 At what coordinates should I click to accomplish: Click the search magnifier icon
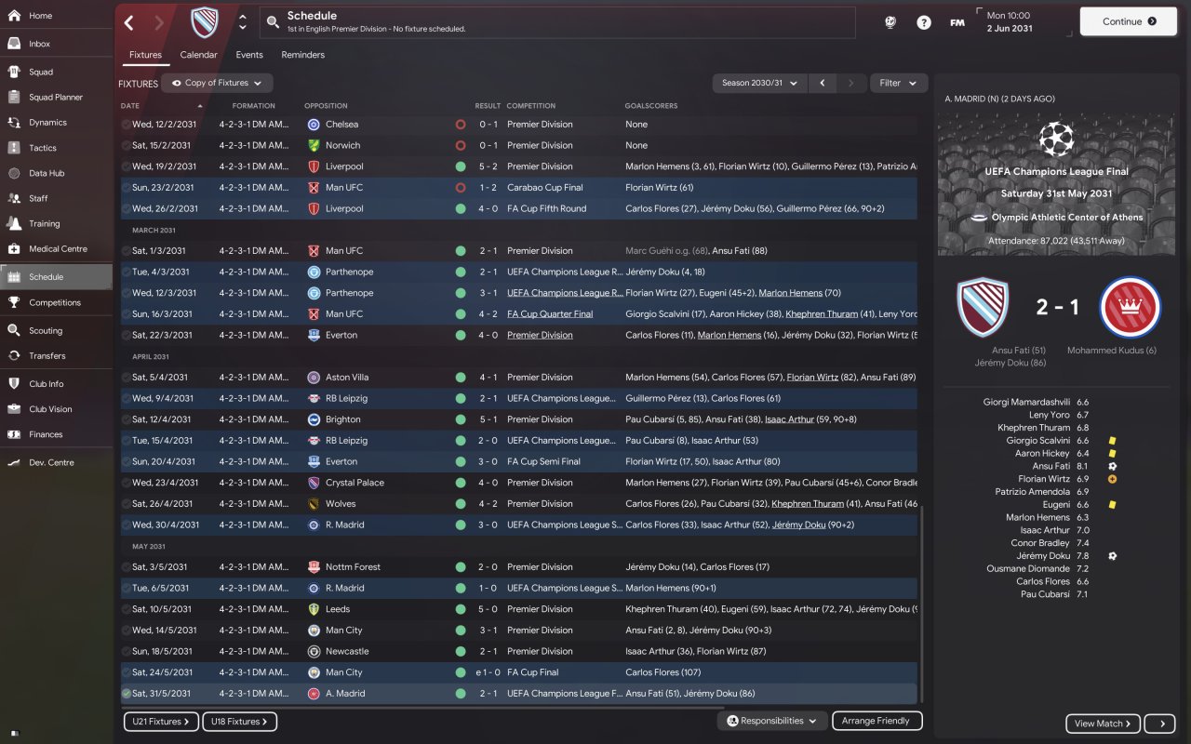coord(272,21)
